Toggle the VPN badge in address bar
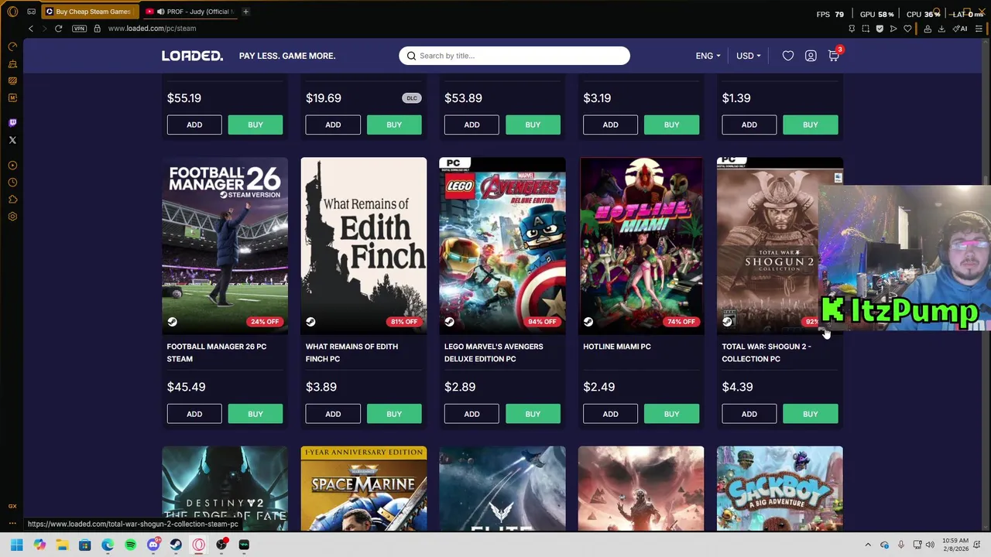 click(x=79, y=29)
